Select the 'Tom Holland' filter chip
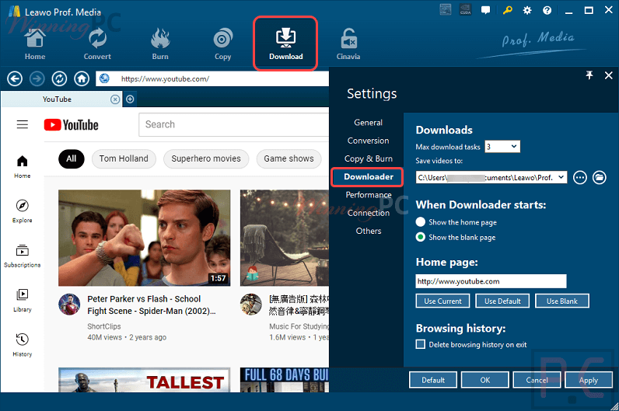Image resolution: width=619 pixels, height=411 pixels. coord(124,159)
